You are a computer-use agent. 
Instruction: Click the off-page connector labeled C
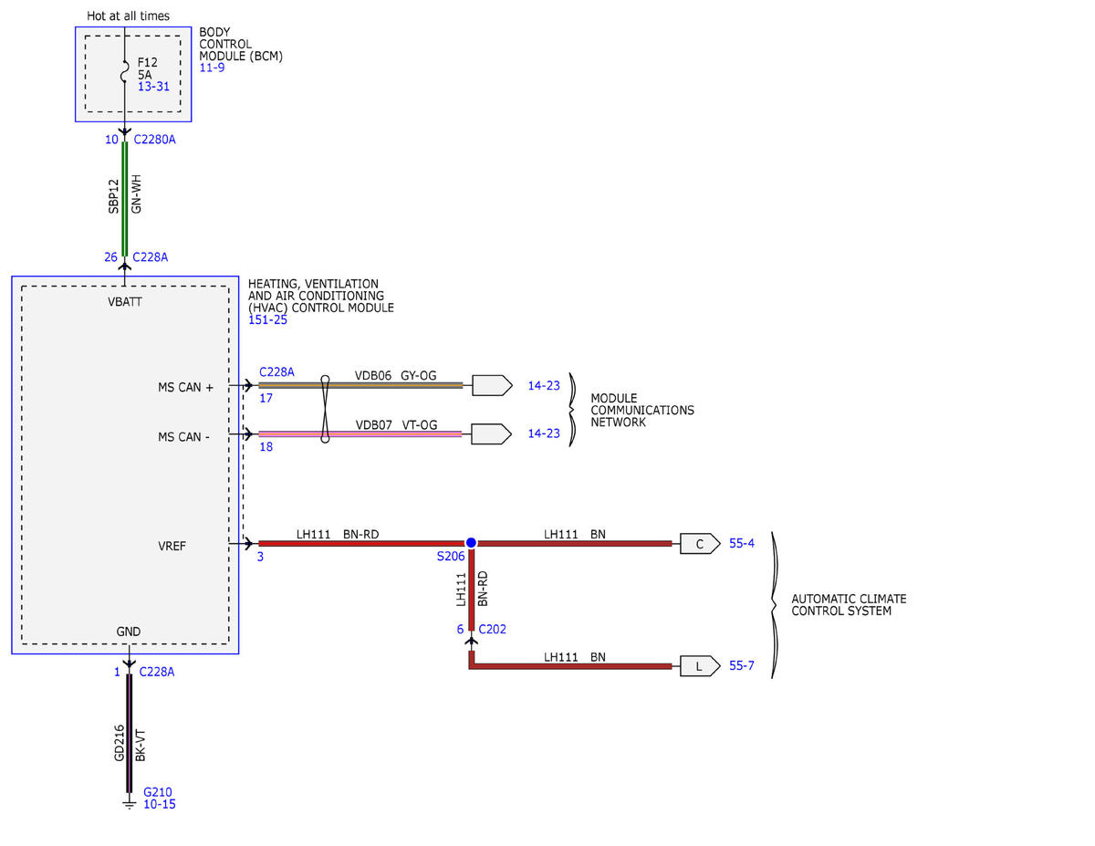pyautogui.click(x=700, y=544)
